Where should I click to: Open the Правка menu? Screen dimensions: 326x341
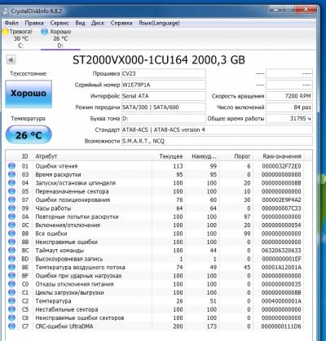pos(34,23)
